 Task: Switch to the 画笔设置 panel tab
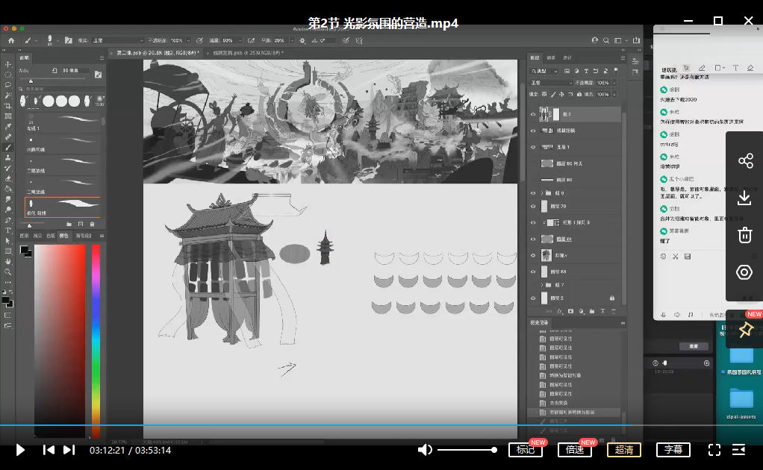coord(83,236)
